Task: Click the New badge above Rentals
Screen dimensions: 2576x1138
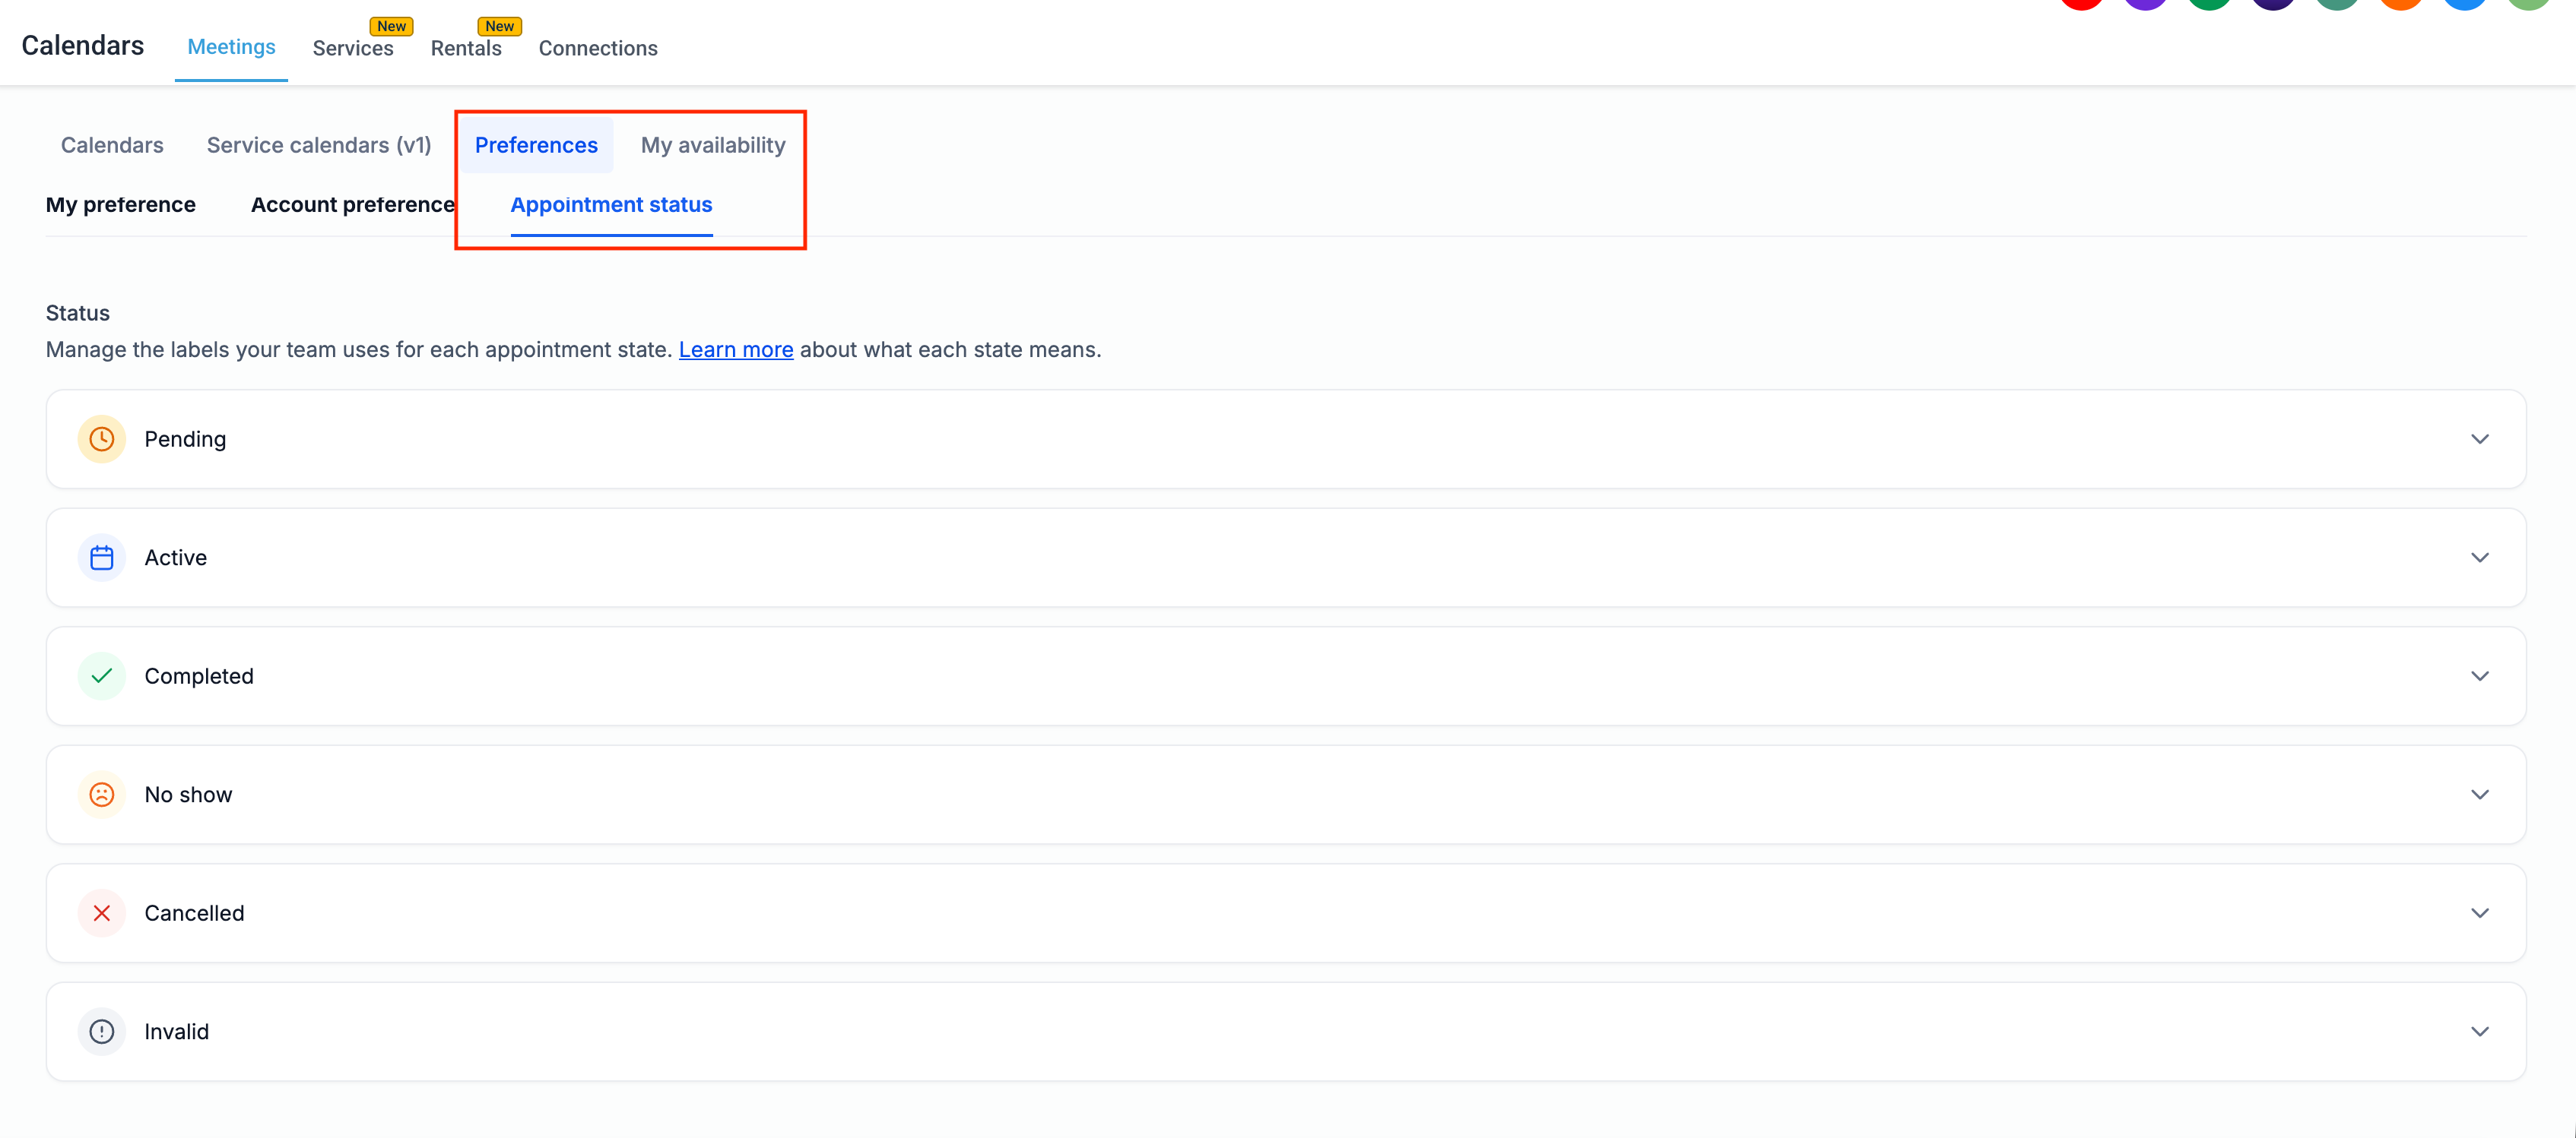Action: click(x=499, y=26)
